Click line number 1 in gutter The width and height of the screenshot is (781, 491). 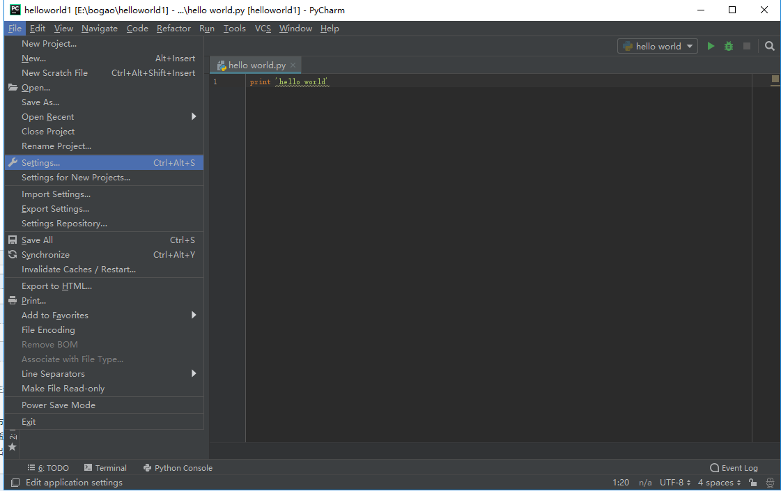point(215,81)
